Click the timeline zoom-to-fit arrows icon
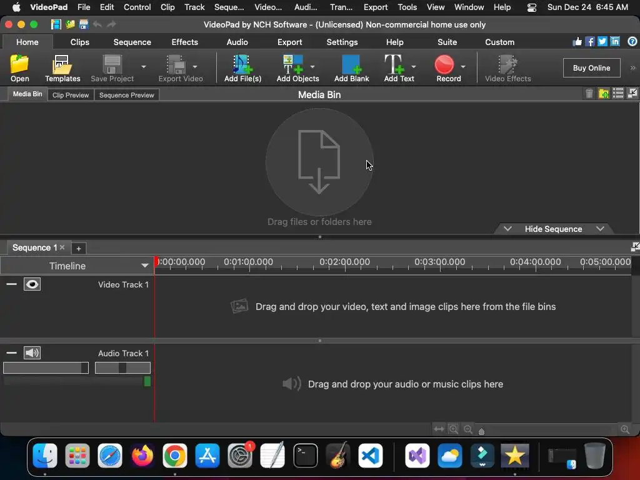Image resolution: width=640 pixels, height=480 pixels. pyautogui.click(x=439, y=429)
